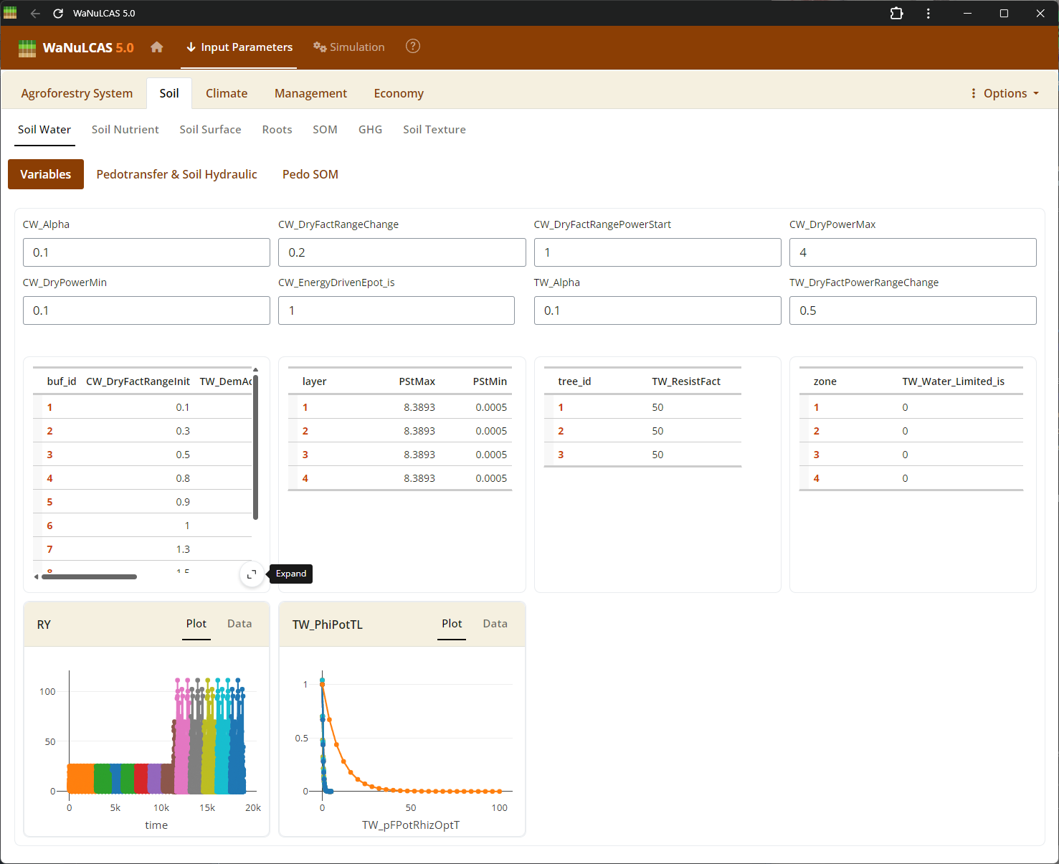Show the Data view for TW_PhiPotTL

click(x=495, y=624)
